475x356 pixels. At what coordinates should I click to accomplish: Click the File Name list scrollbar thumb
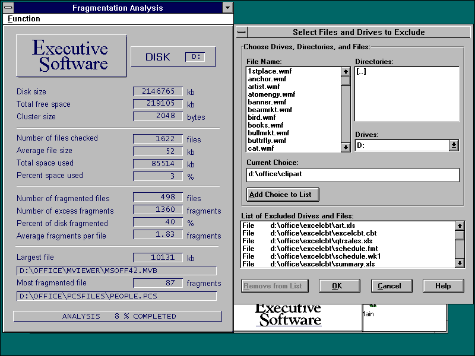point(346,81)
